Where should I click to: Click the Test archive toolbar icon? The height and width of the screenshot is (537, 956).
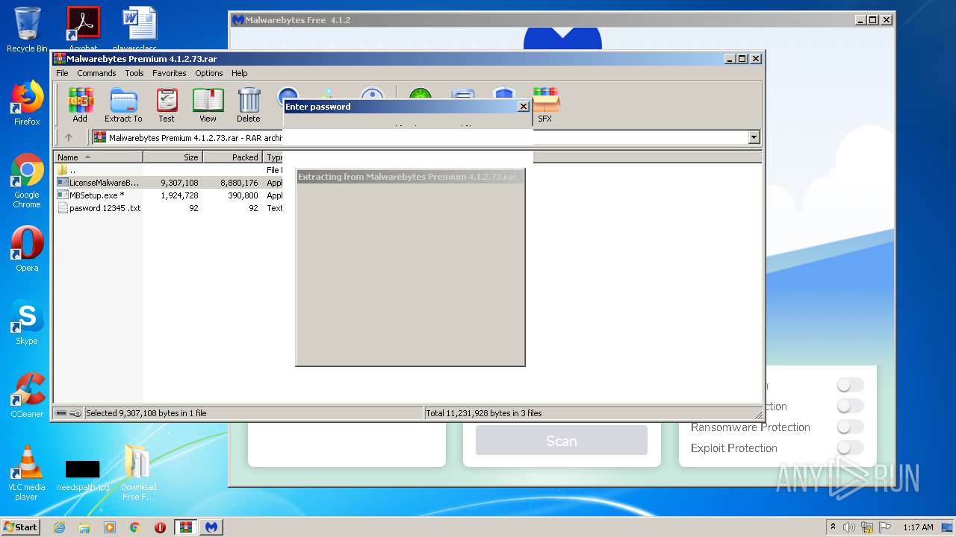pos(167,105)
